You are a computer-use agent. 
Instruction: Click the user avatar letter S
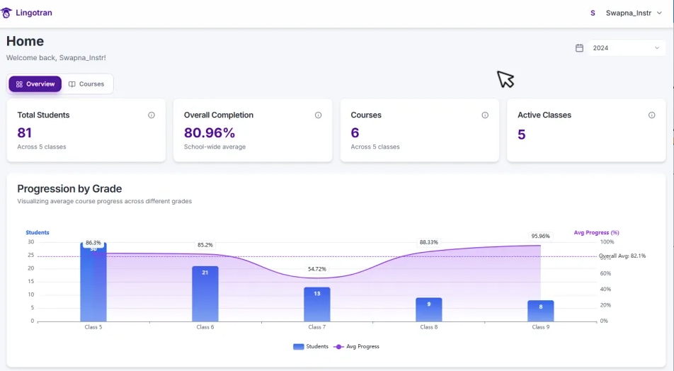593,13
